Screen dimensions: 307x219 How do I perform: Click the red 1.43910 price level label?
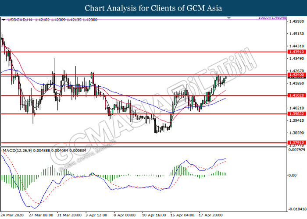[x=296, y=52]
